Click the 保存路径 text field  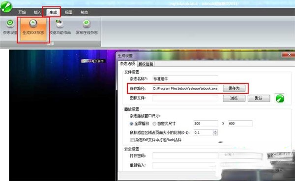185,88
